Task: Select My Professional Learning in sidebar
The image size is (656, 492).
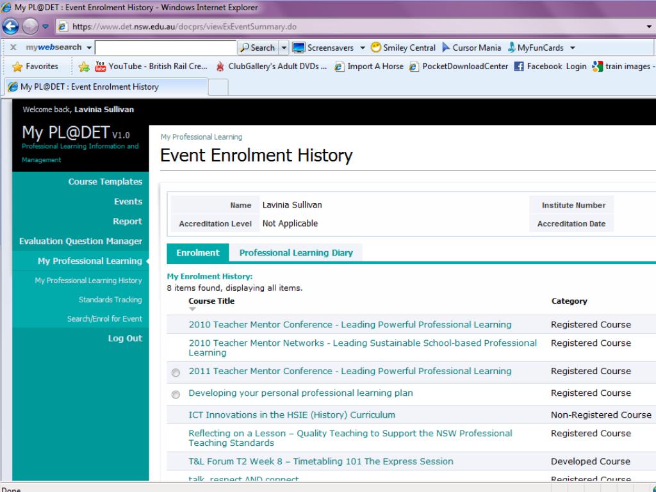Action: 90,261
